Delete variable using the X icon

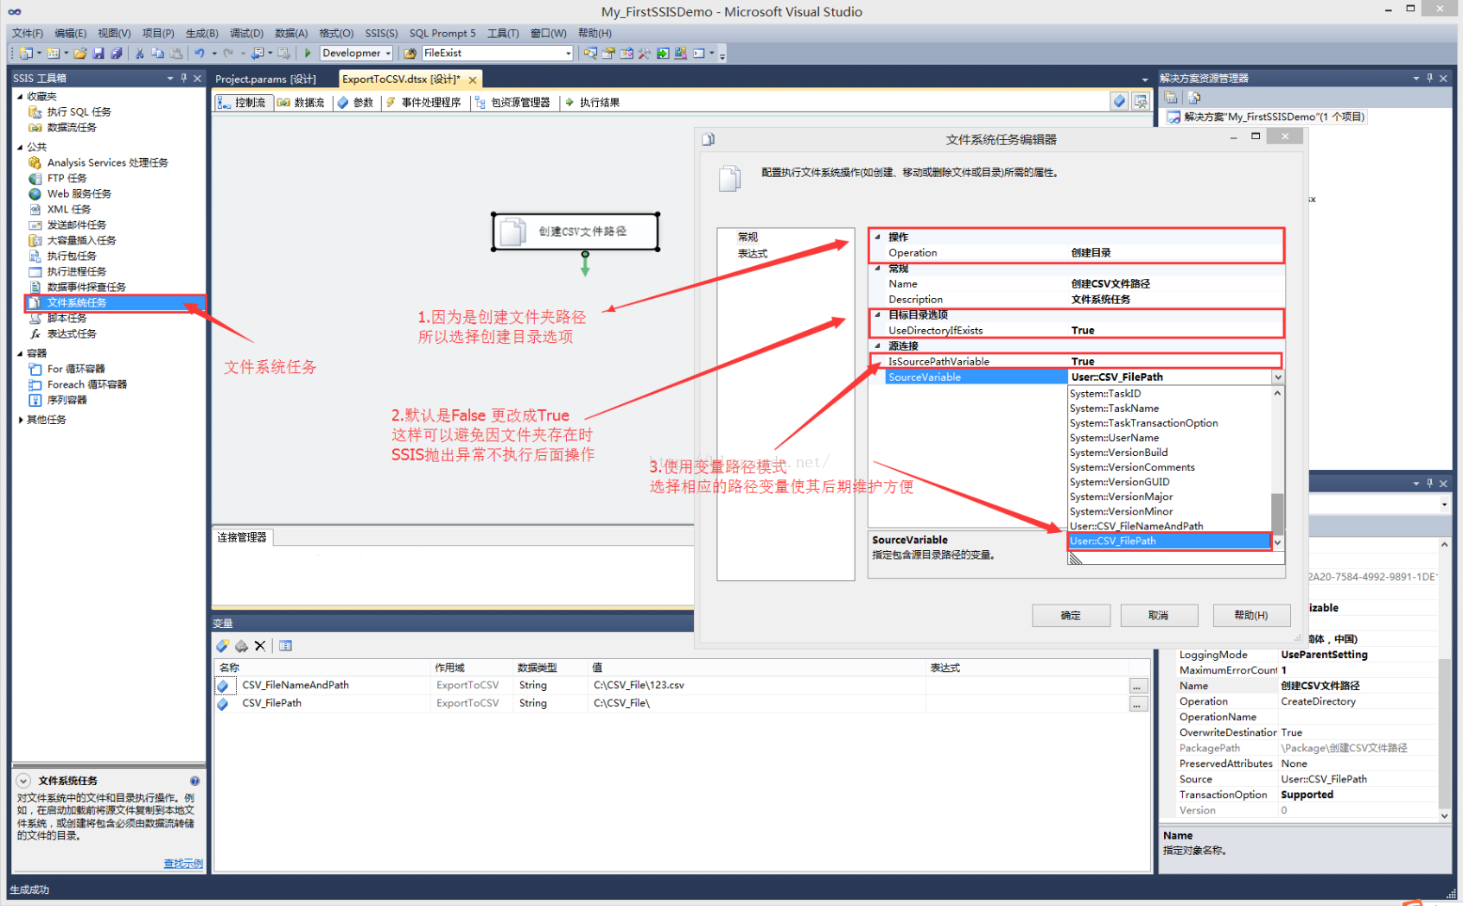click(260, 646)
